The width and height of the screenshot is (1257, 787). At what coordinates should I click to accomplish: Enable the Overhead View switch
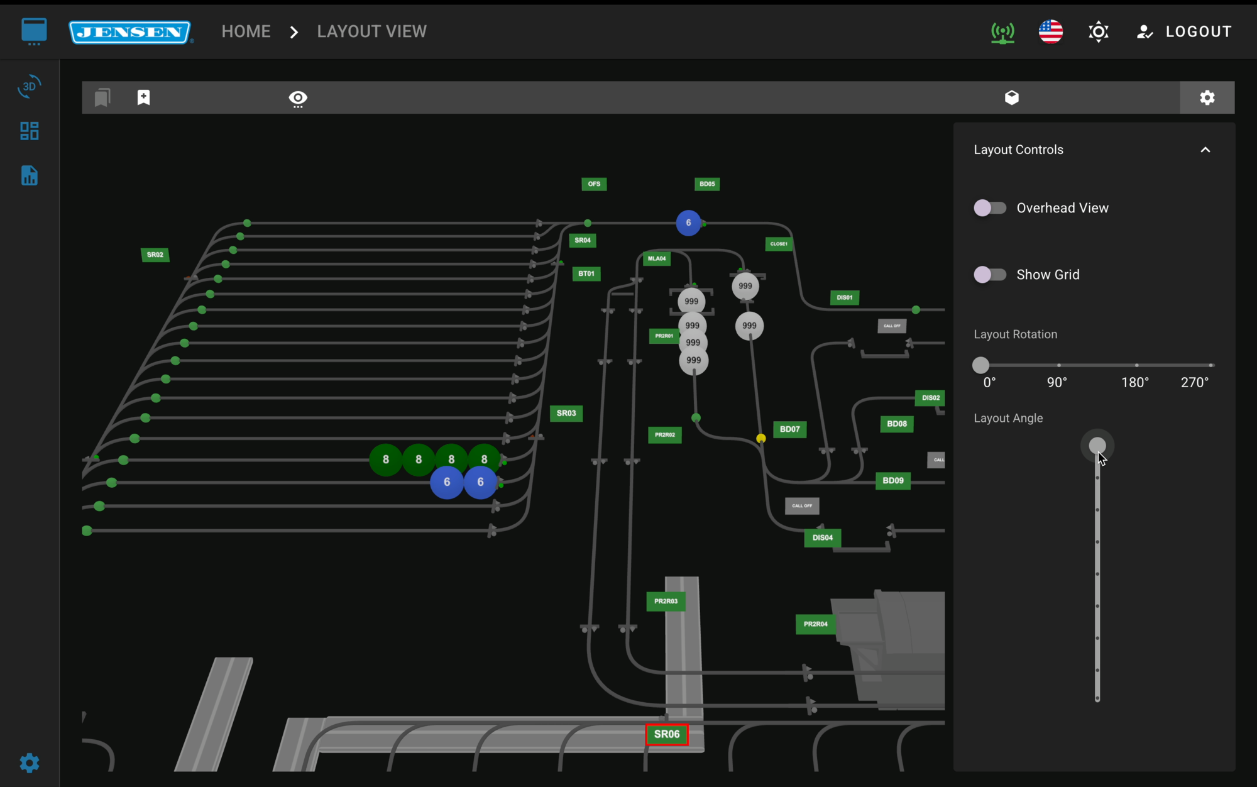(x=990, y=208)
